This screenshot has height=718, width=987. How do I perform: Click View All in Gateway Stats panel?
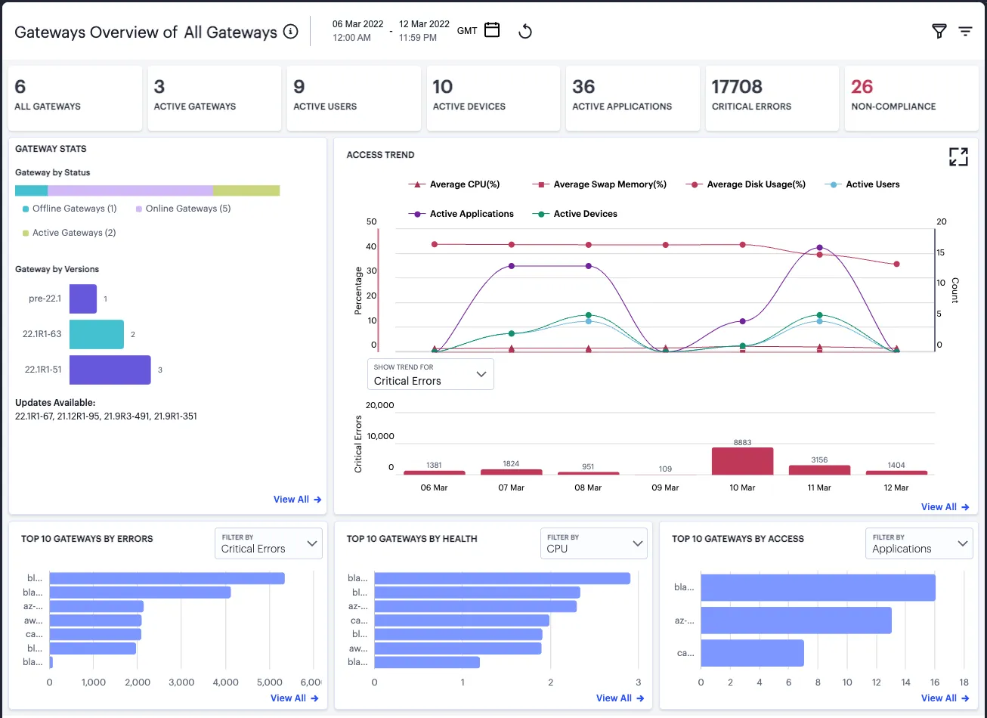298,500
